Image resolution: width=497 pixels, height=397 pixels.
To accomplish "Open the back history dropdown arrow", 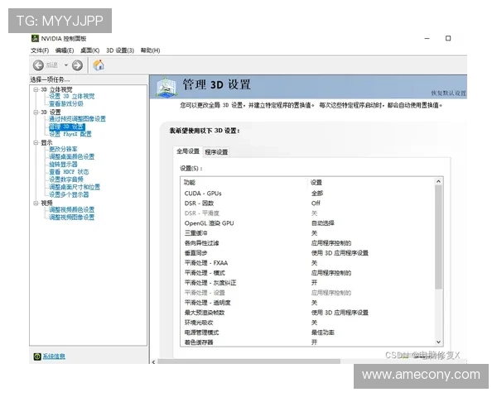I will pos(66,65).
